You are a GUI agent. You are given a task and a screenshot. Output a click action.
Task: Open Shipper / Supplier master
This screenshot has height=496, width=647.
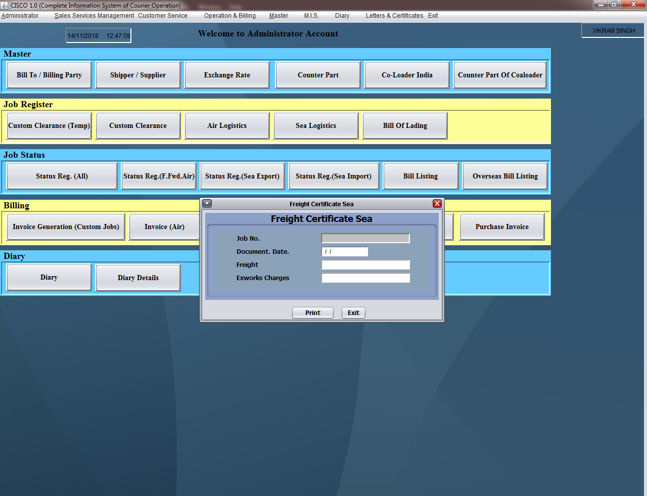tap(138, 75)
